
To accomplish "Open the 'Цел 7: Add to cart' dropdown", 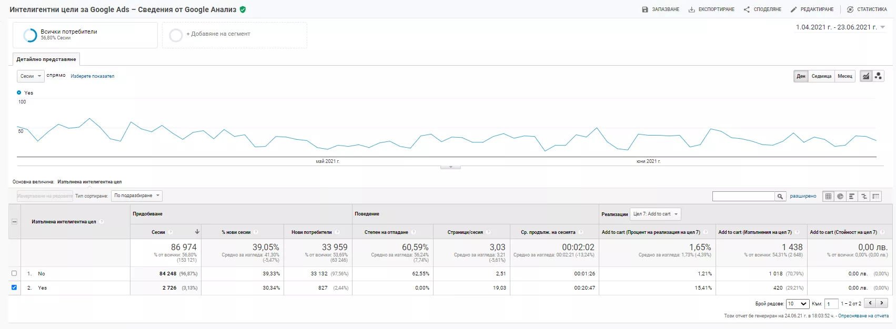I will (656, 214).
